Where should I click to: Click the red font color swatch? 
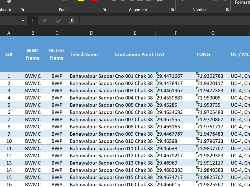[95, 0]
